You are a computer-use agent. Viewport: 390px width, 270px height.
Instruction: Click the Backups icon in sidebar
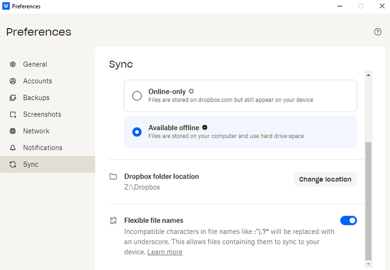coord(13,98)
